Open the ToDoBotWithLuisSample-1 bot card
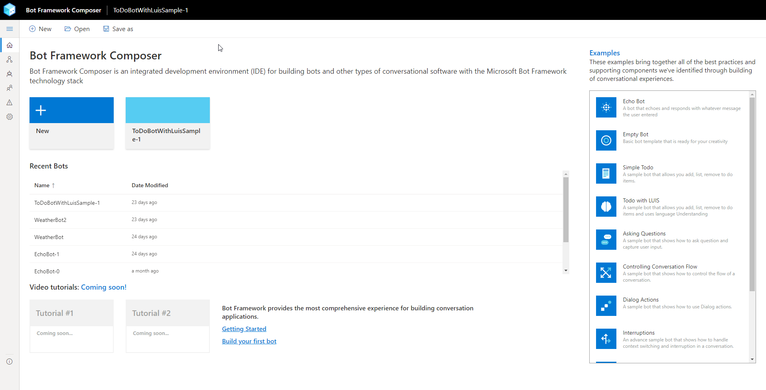Screen dimensions: 766x390 (167, 122)
